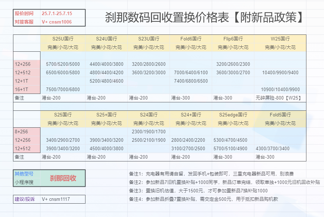This screenshot has height=217, width=324.
Task: Click the 备注3 valuation over 1500 note
Action: pyautogui.click(x=198, y=191)
